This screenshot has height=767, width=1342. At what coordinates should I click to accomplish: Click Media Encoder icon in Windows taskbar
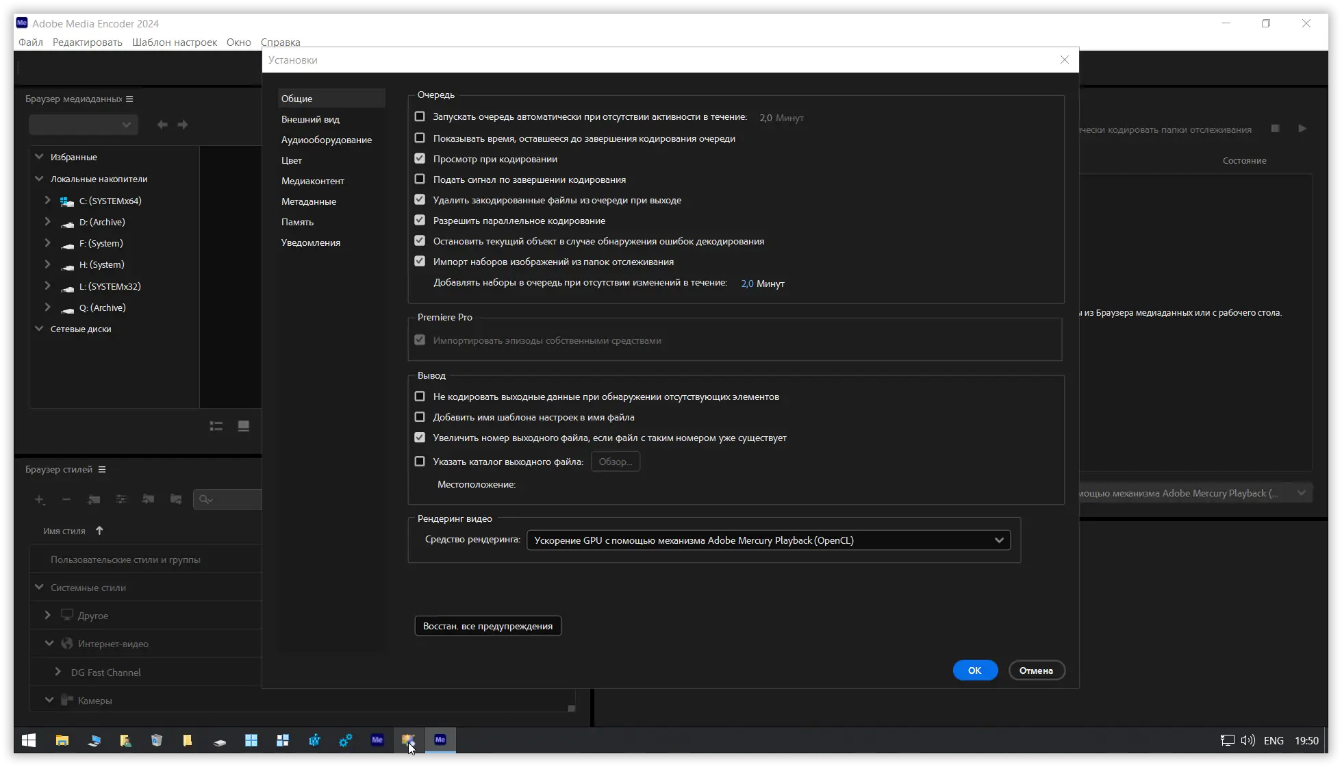pyautogui.click(x=440, y=740)
